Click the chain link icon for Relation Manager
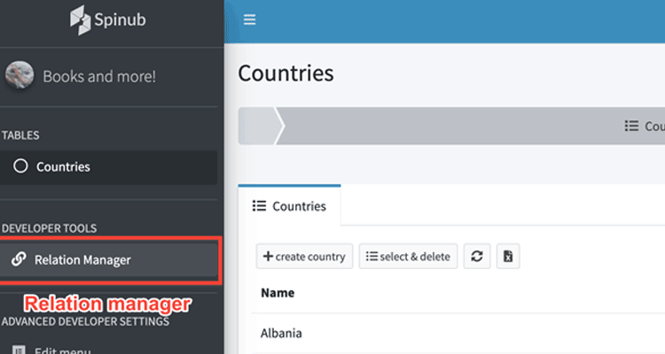 click(19, 259)
